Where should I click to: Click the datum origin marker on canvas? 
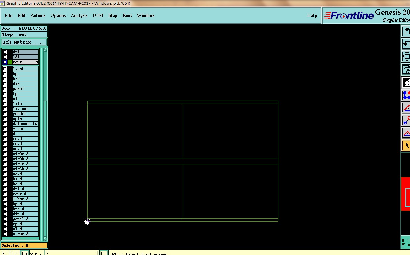87,221
